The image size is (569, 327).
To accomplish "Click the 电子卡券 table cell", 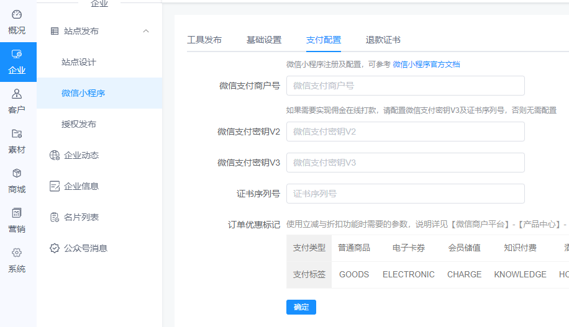I will coord(409,248).
